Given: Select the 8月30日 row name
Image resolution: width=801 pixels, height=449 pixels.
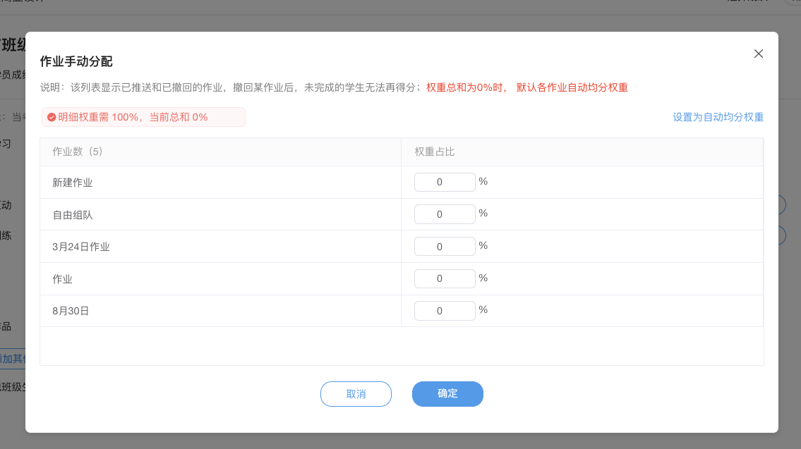Looking at the screenshot, I should 71,311.
